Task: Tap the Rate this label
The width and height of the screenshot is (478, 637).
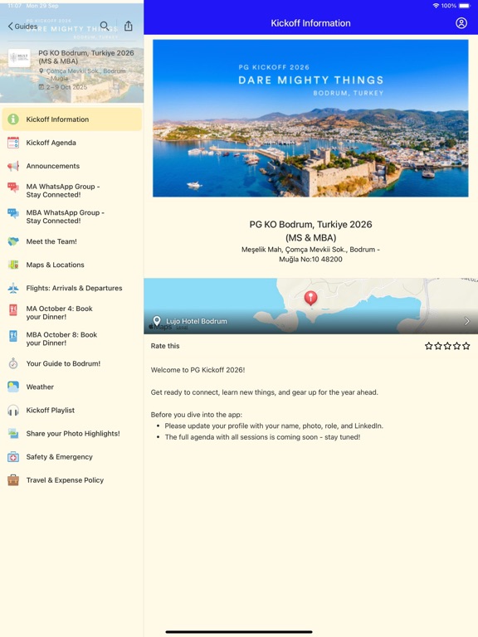Action: coord(165,346)
